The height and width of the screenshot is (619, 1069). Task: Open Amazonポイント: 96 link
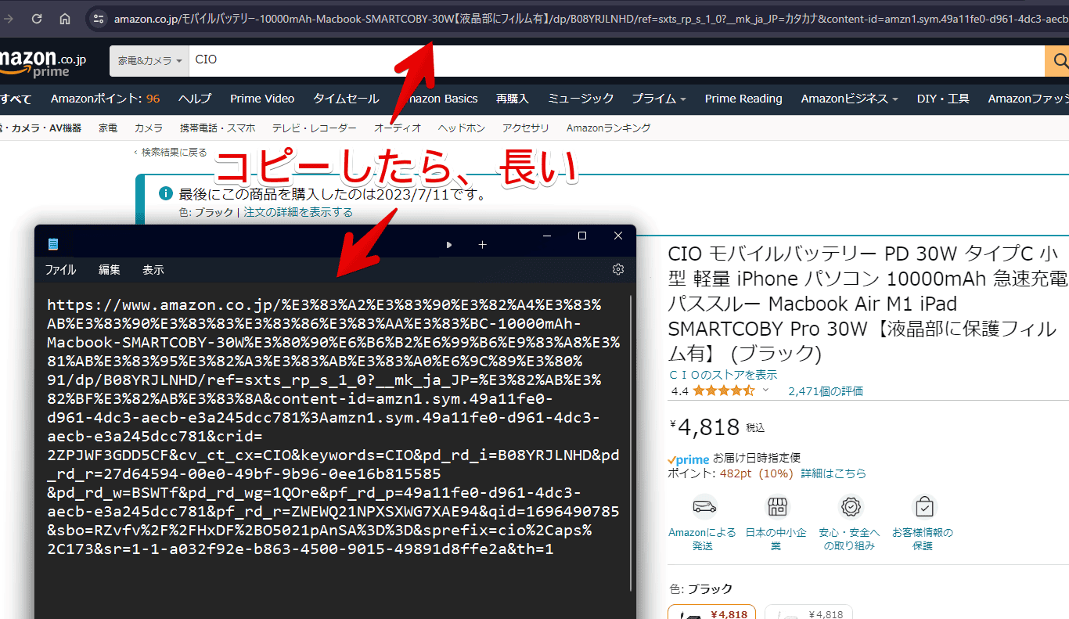tap(105, 99)
